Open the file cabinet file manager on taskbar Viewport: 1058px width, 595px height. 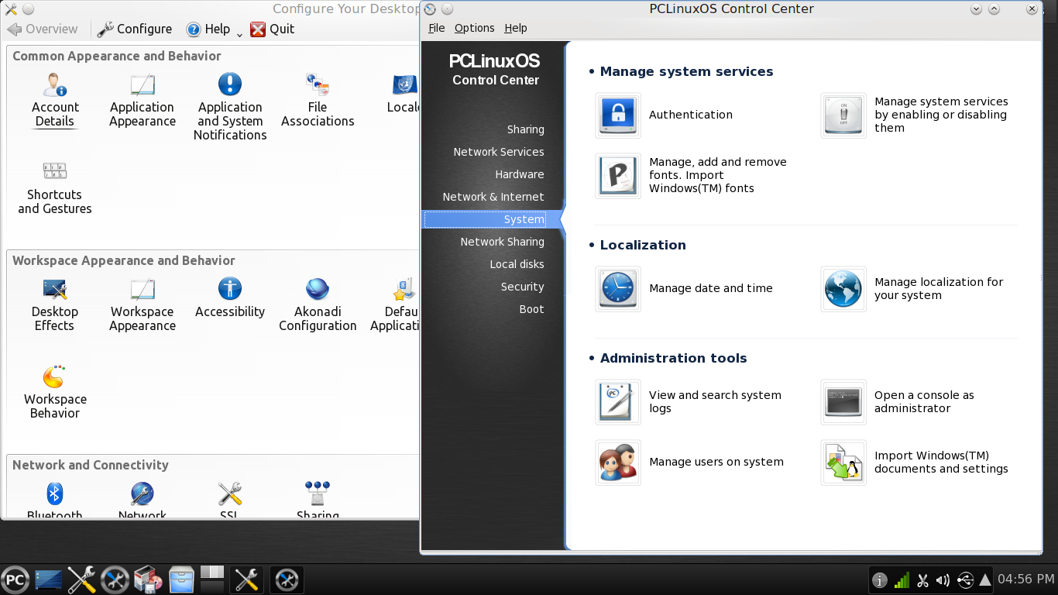coord(181,580)
